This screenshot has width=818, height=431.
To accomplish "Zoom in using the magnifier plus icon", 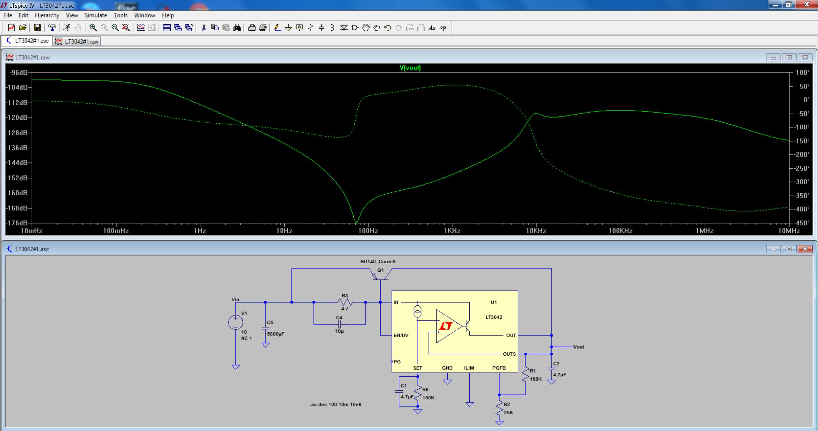I will pos(93,28).
